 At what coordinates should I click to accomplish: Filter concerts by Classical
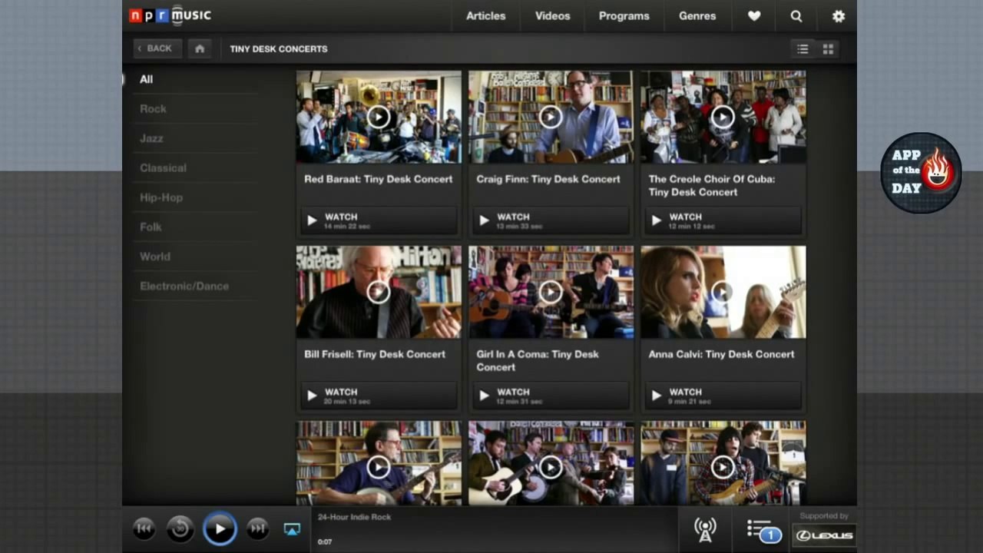pos(163,168)
